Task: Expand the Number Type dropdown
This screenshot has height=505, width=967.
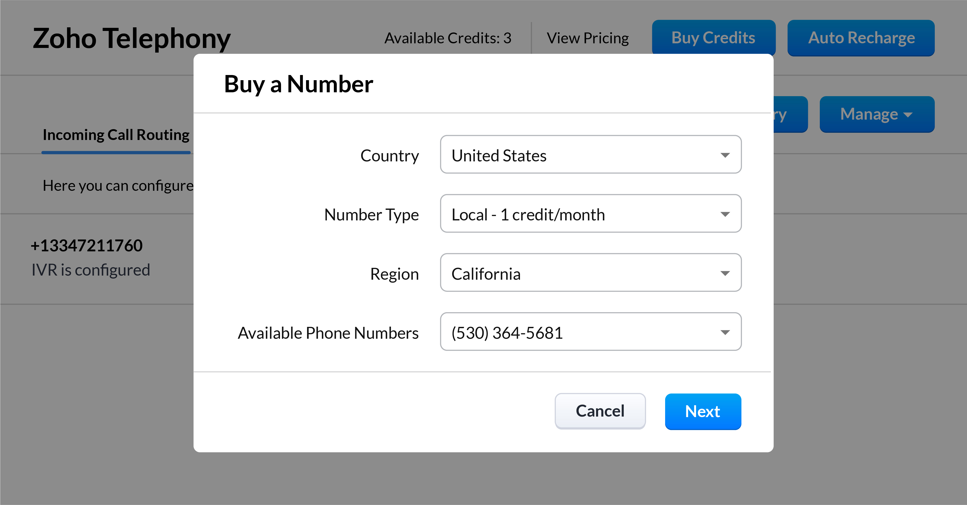Action: pyautogui.click(x=590, y=214)
